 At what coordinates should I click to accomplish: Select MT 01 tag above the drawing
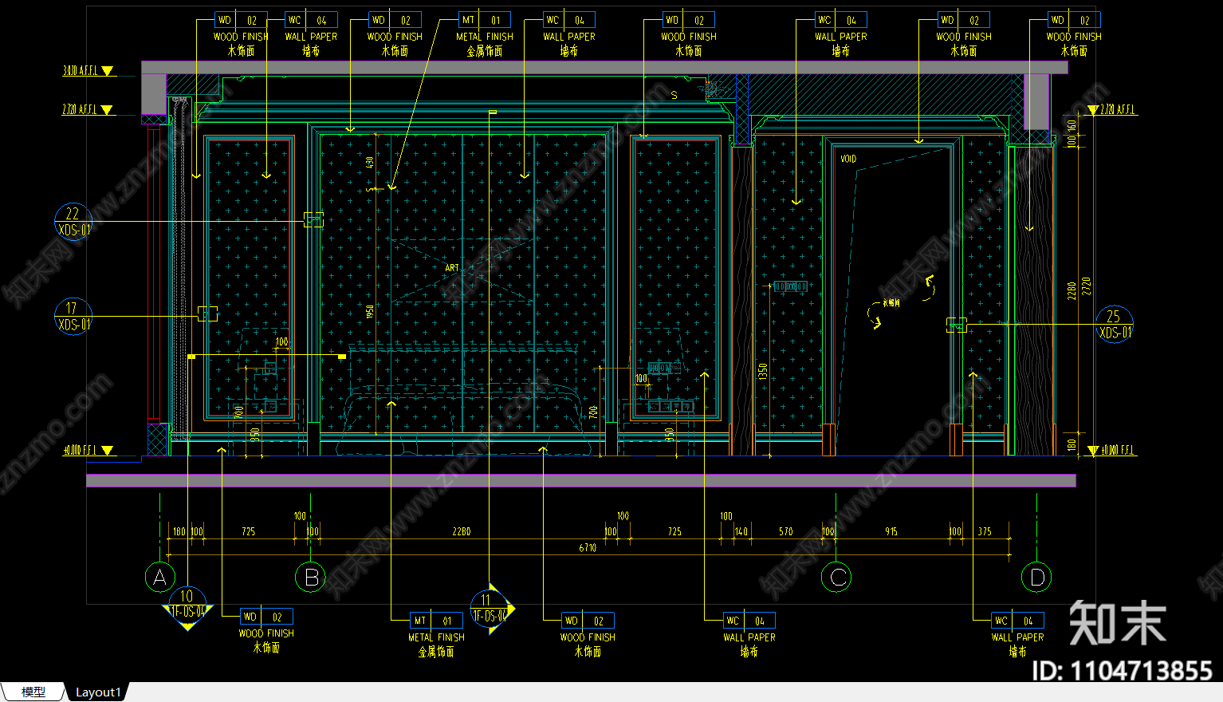tap(485, 20)
